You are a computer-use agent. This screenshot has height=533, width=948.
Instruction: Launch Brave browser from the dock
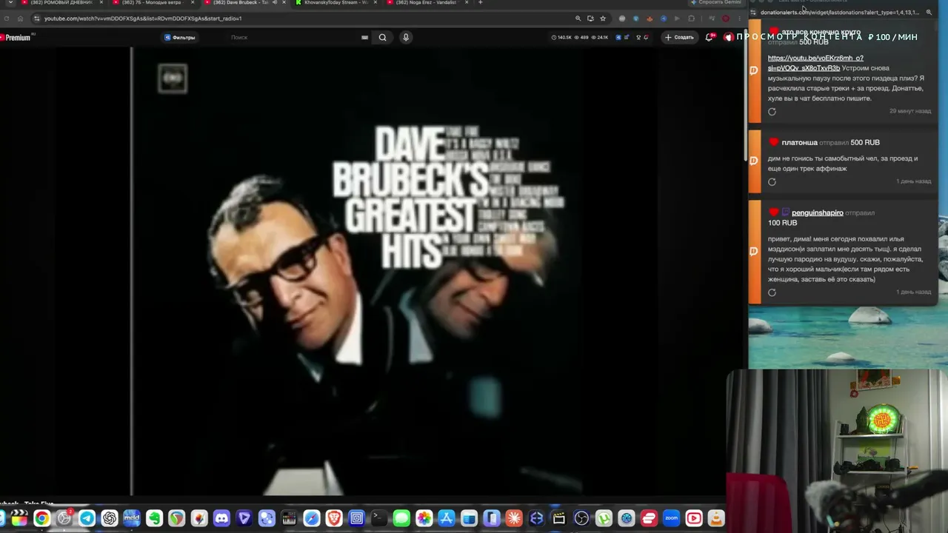[334, 518]
